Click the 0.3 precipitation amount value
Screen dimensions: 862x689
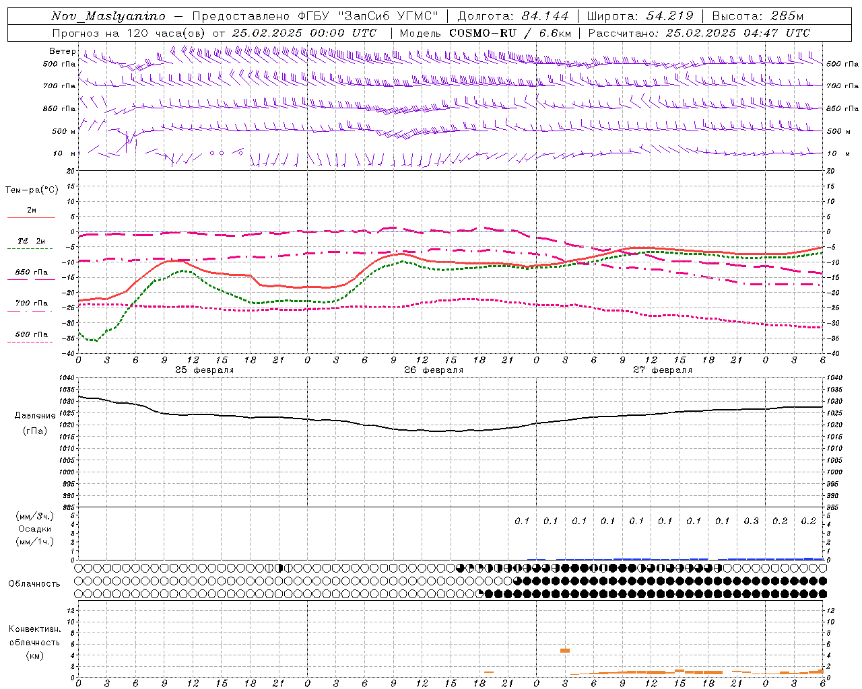(751, 521)
